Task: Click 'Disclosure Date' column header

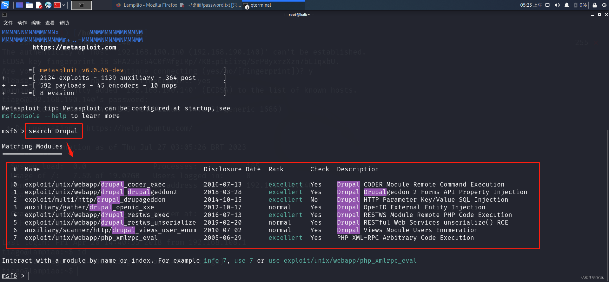Action: [232, 169]
